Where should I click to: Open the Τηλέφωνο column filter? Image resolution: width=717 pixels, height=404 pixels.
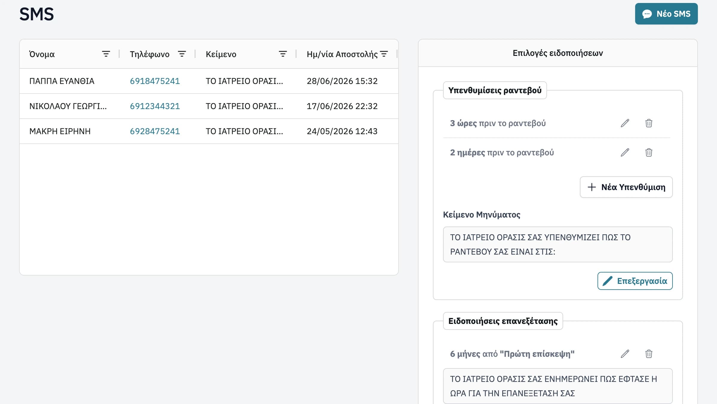[x=182, y=54]
